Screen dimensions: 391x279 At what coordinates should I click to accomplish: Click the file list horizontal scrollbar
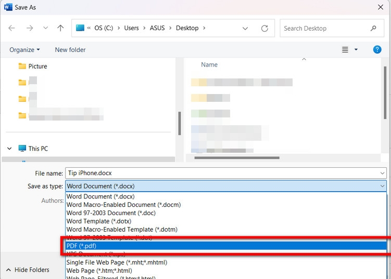coord(237,157)
